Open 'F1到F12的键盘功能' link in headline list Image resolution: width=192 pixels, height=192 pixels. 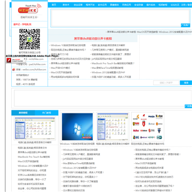click(111, 77)
